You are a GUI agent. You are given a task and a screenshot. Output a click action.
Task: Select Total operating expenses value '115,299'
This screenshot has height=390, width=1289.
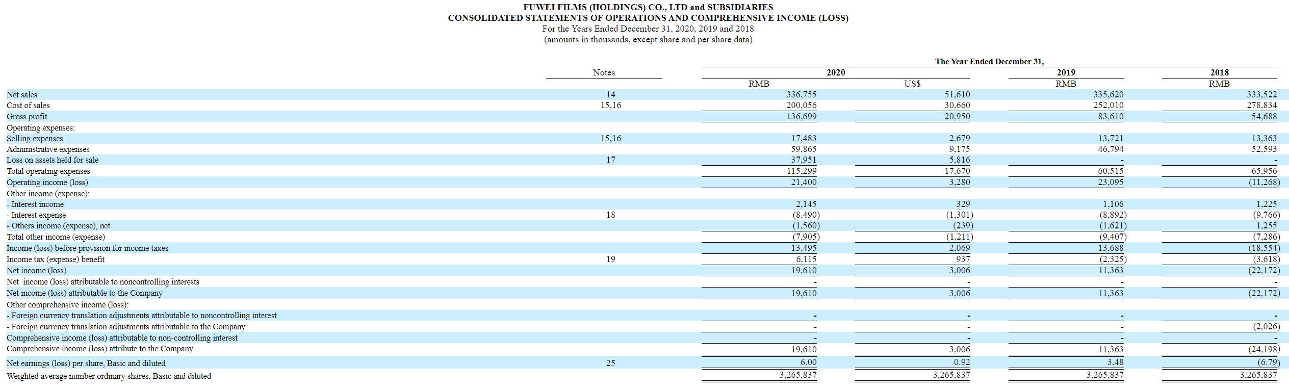tap(802, 171)
